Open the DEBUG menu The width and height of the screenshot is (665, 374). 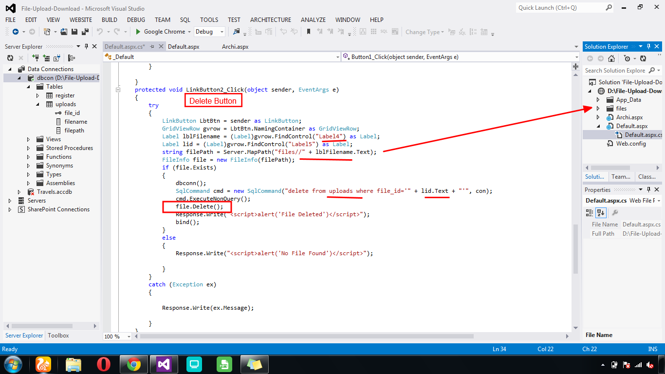coord(136,20)
